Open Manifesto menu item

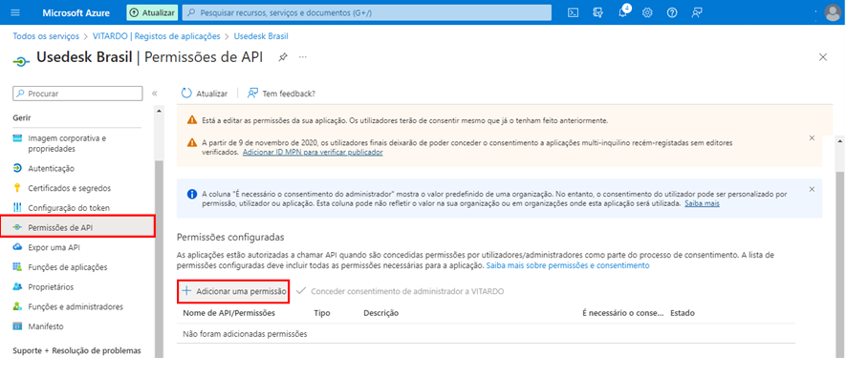click(x=45, y=326)
